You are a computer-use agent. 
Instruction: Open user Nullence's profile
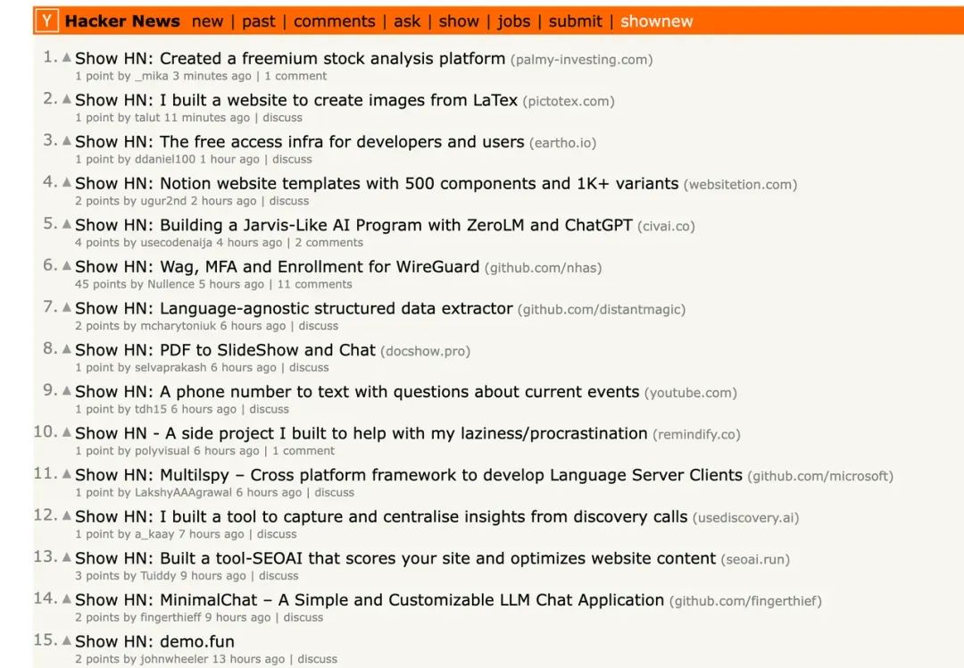[170, 284]
